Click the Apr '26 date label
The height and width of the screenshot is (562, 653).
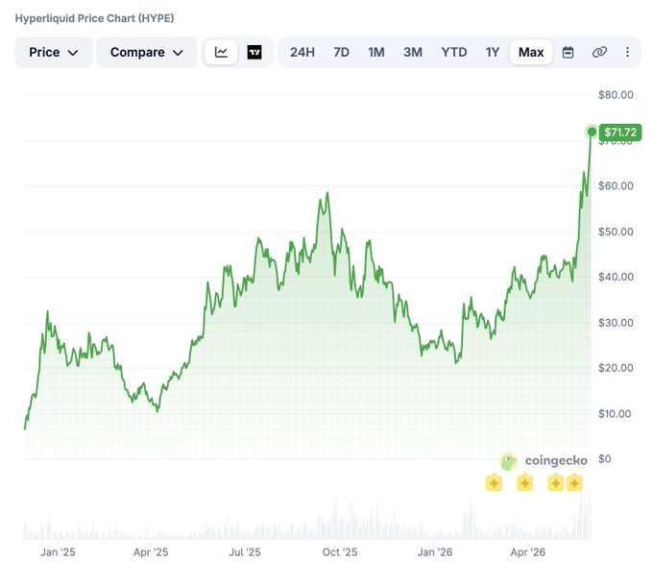tap(527, 552)
